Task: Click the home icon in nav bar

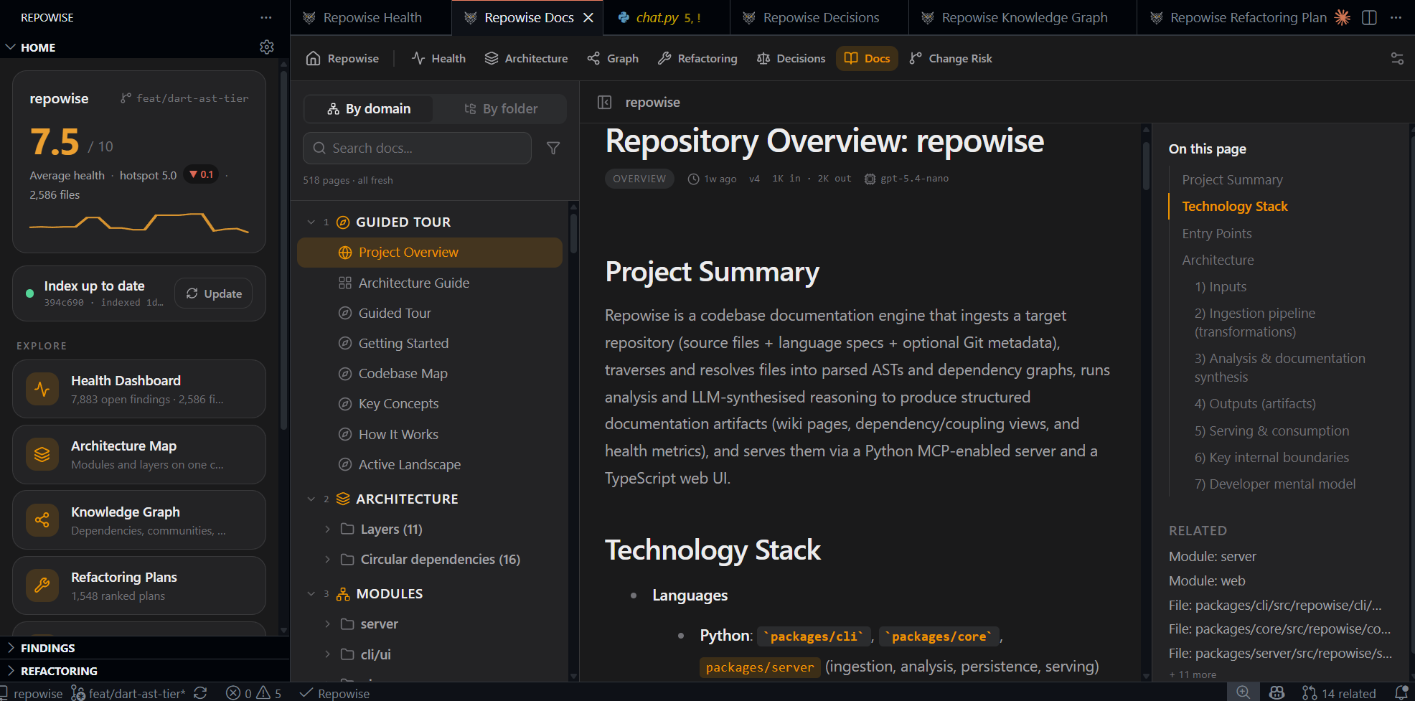Action: 313,58
